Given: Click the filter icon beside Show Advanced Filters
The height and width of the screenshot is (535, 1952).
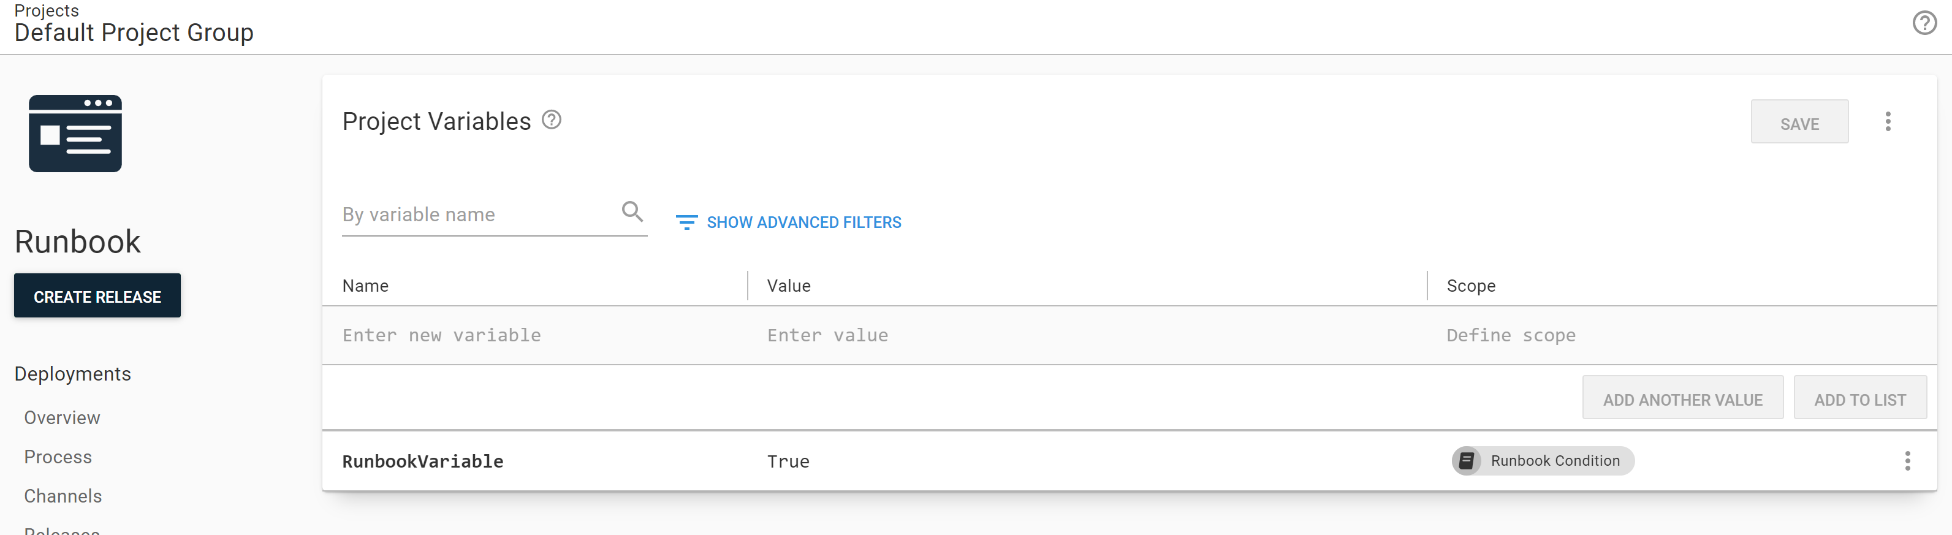Looking at the screenshot, I should pyautogui.click(x=686, y=222).
